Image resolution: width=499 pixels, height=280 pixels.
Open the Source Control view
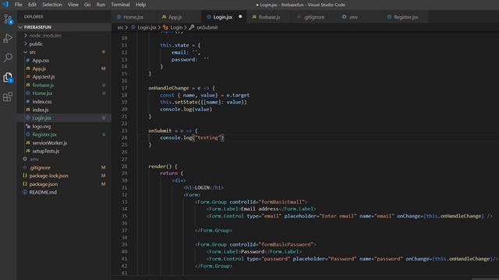tap(8, 19)
